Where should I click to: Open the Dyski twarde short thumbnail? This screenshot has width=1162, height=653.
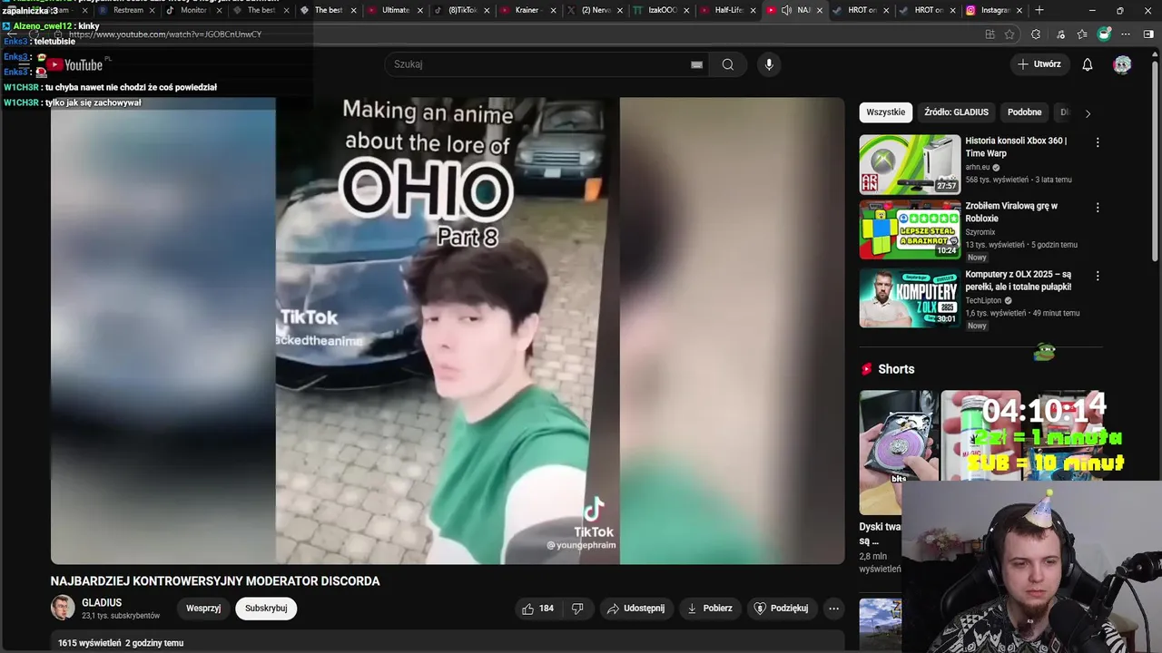(897, 452)
